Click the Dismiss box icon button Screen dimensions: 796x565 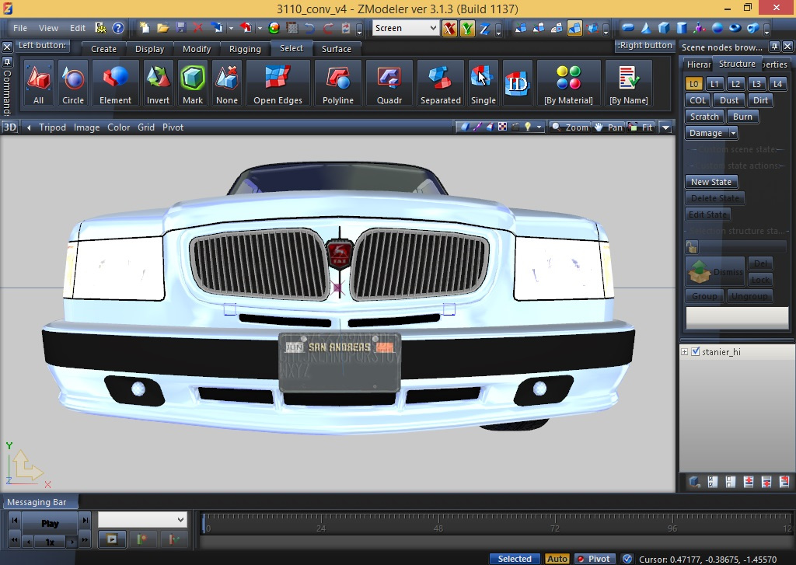click(x=715, y=271)
